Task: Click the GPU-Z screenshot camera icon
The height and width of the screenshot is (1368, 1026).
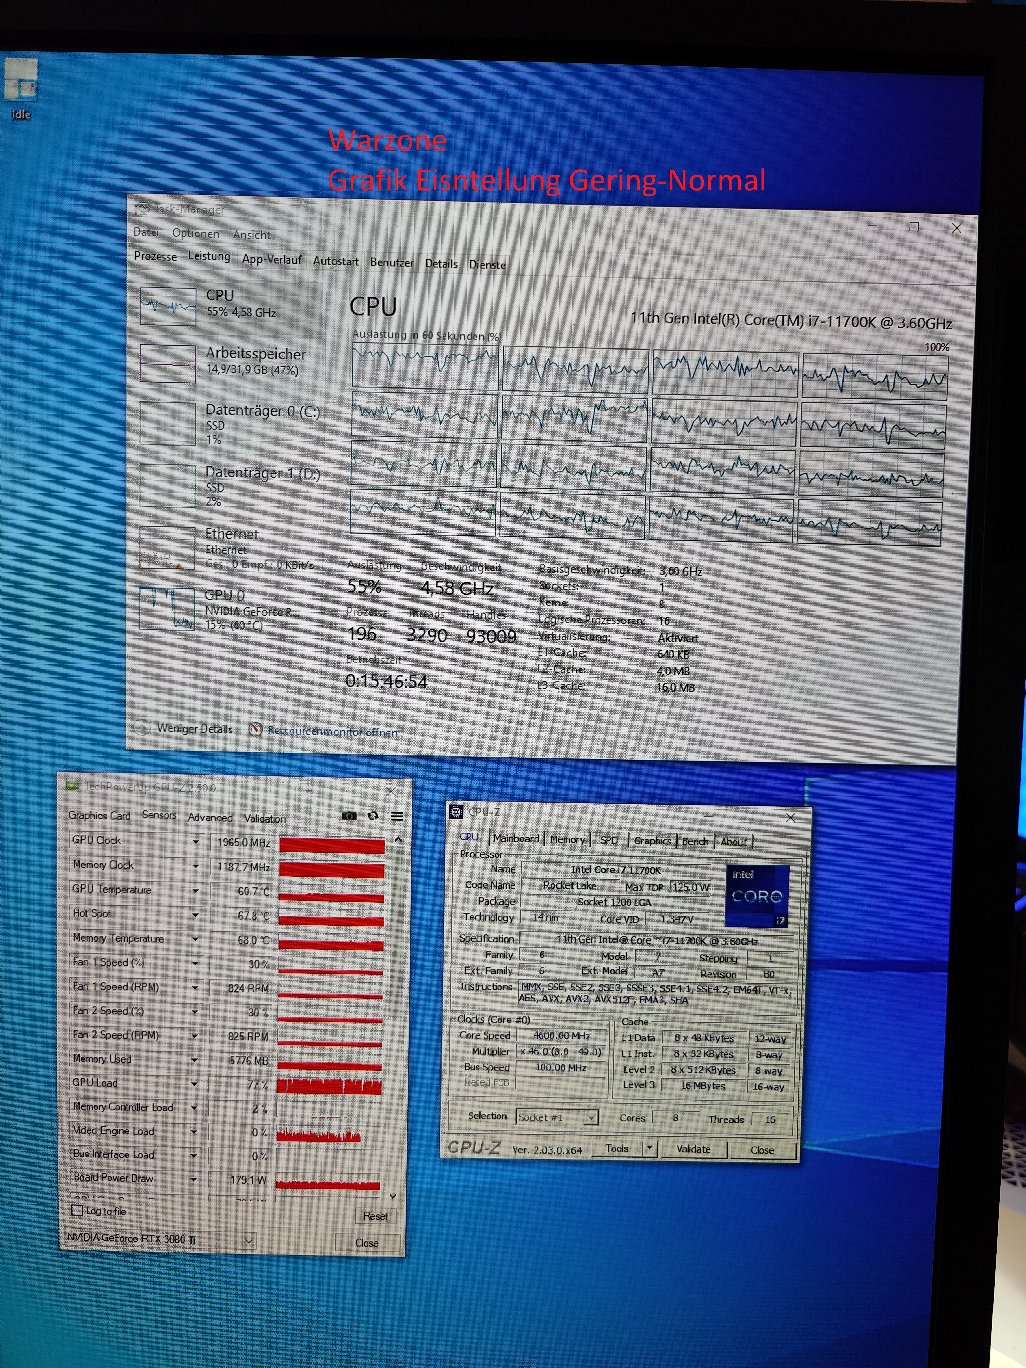Action: point(350,816)
